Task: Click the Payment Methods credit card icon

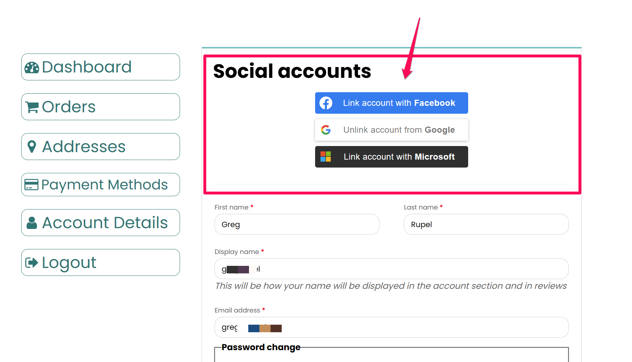Action: [31, 185]
